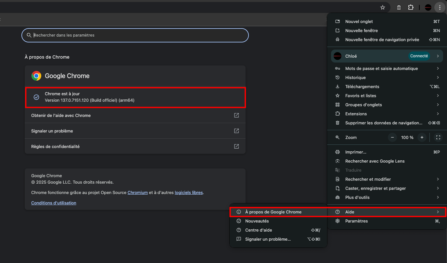Open external link icon for Signaler un problème

236,131
